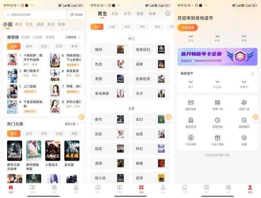
Task: Select 角色 chip on category screen
Action: [158, 27]
